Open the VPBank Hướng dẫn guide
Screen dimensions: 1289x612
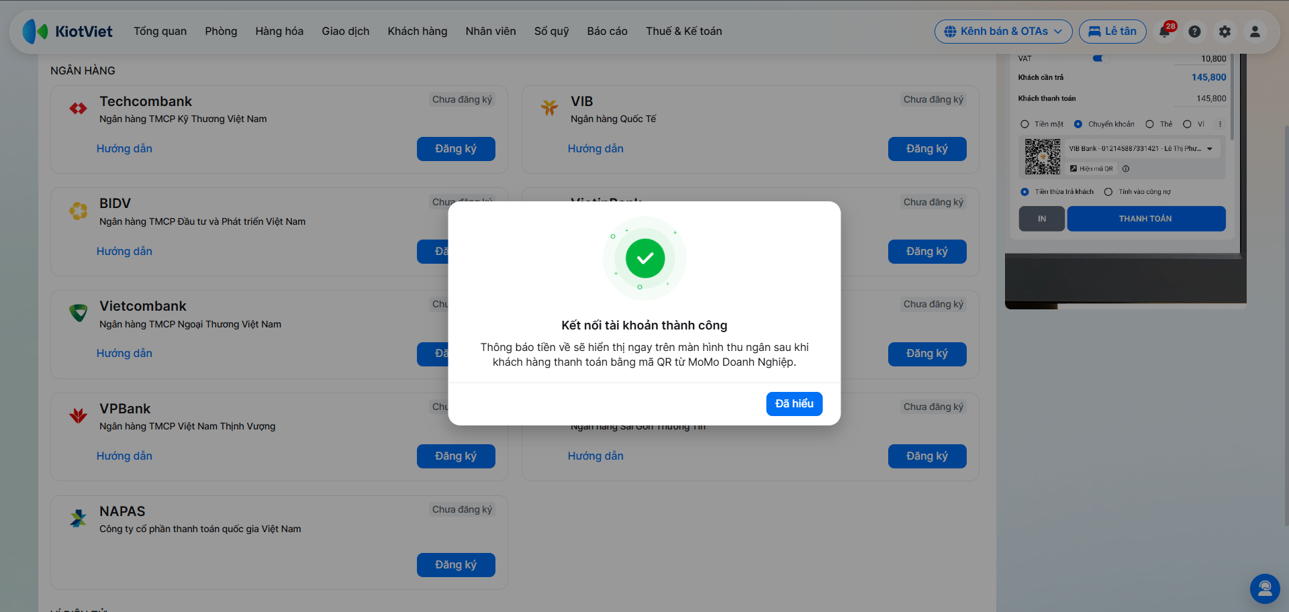(x=124, y=456)
